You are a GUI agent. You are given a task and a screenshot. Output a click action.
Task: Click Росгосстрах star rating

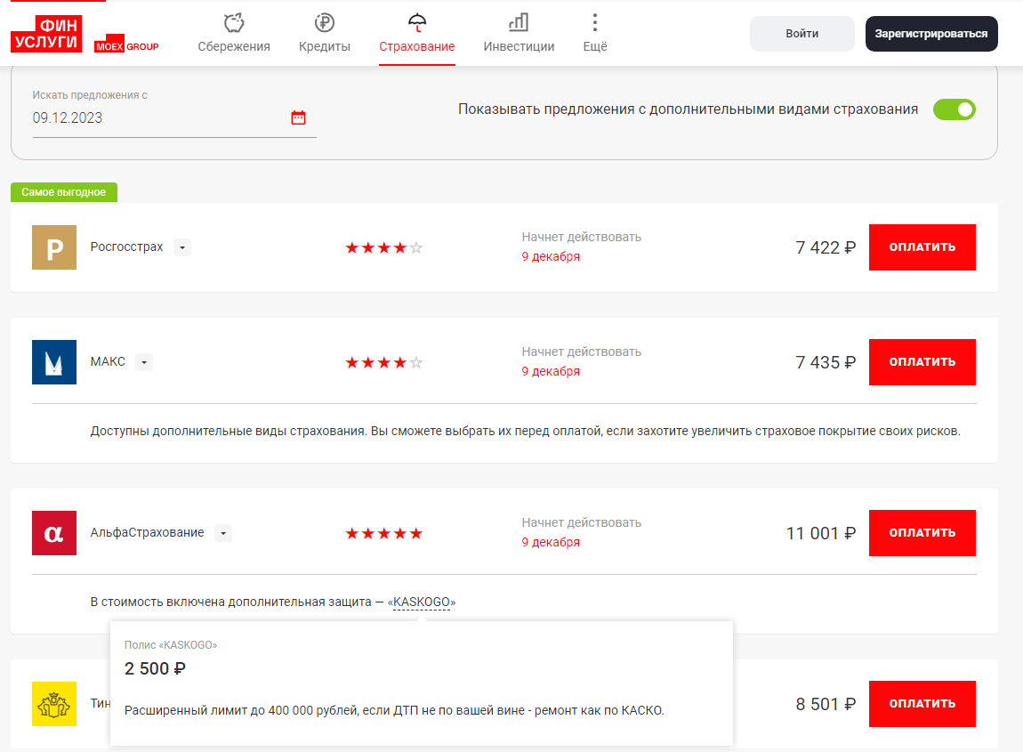[384, 248]
